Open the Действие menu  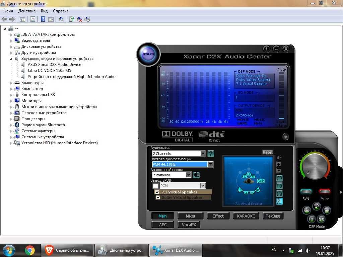[27, 11]
